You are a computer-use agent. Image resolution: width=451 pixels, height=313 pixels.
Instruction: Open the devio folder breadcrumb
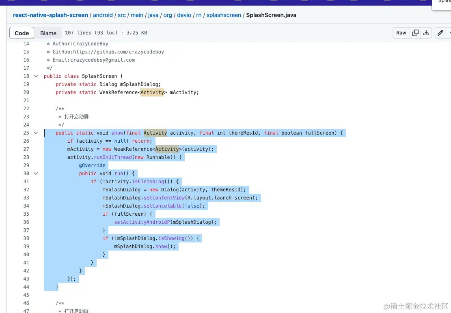point(184,15)
